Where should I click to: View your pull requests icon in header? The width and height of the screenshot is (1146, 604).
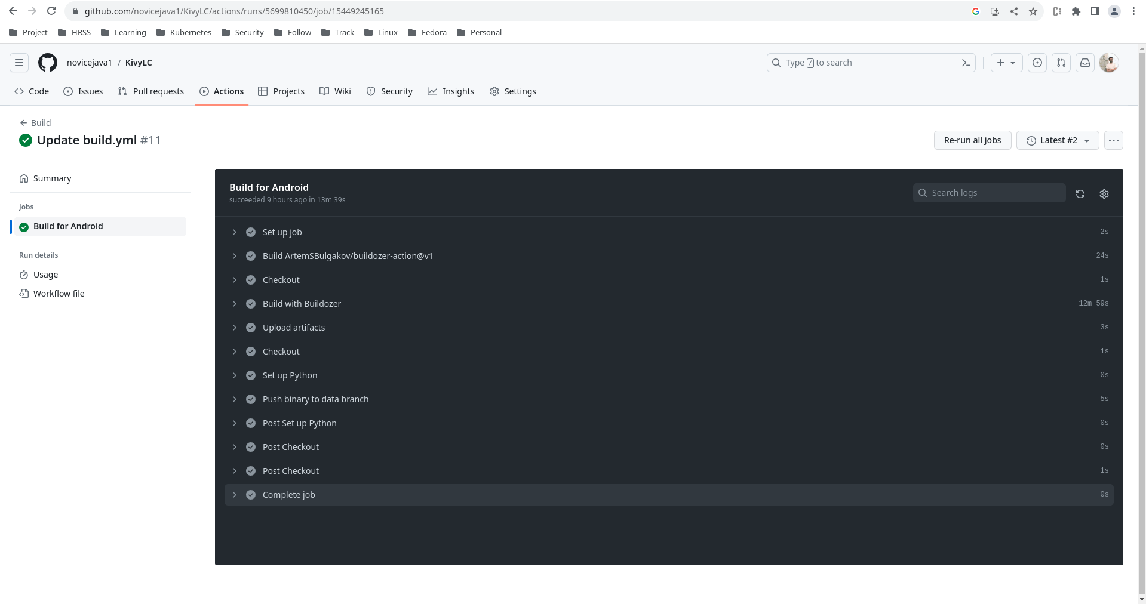click(1061, 63)
